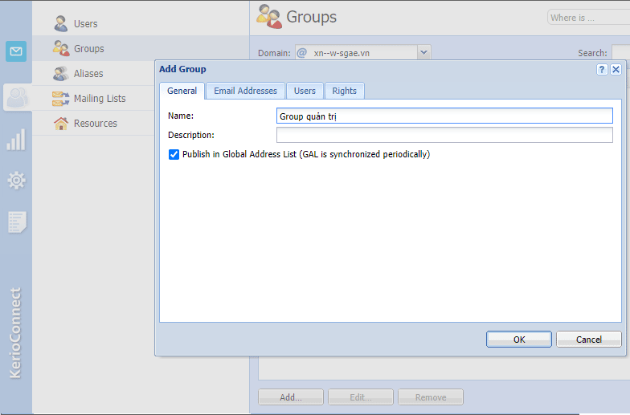Image resolution: width=630 pixels, height=415 pixels.
Task: Click the Resources house icon
Action: click(61, 124)
